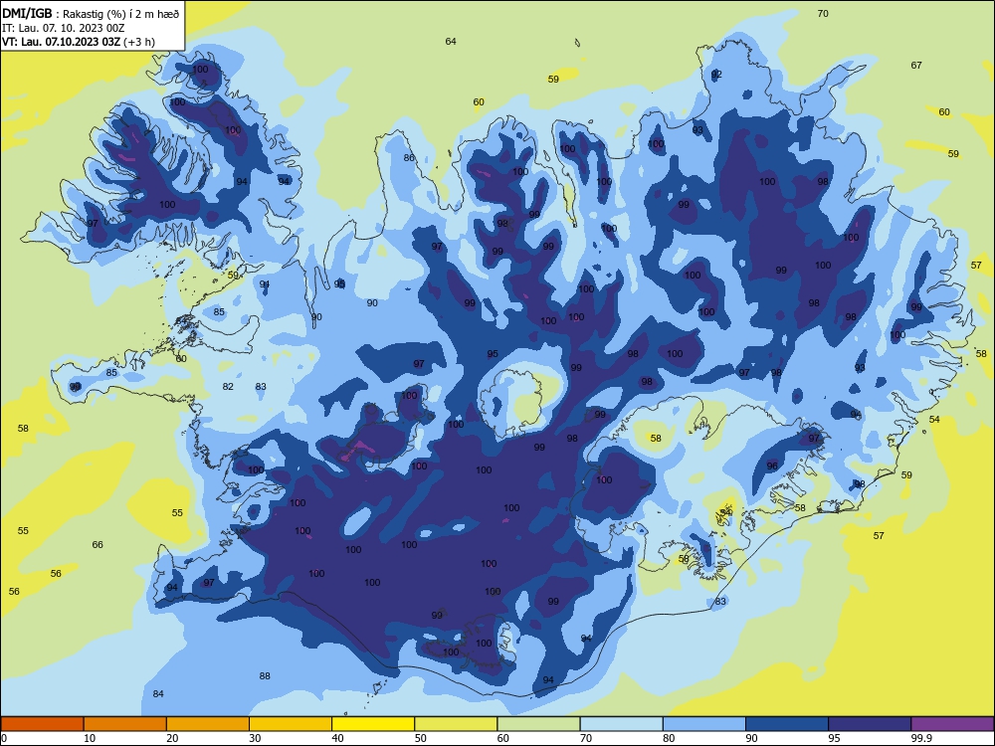Viewport: 995px width, 746px height.
Task: Click the map value '88' over the southern sea
Action: pyautogui.click(x=265, y=676)
